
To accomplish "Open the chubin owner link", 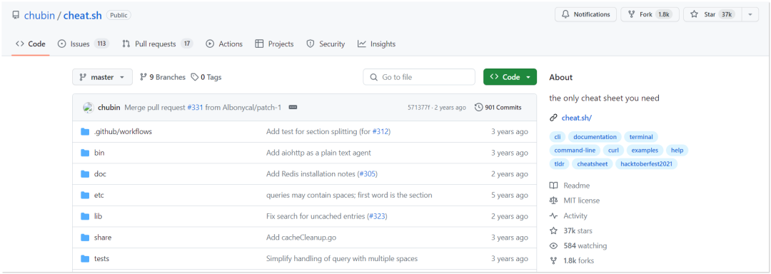I will coord(39,15).
